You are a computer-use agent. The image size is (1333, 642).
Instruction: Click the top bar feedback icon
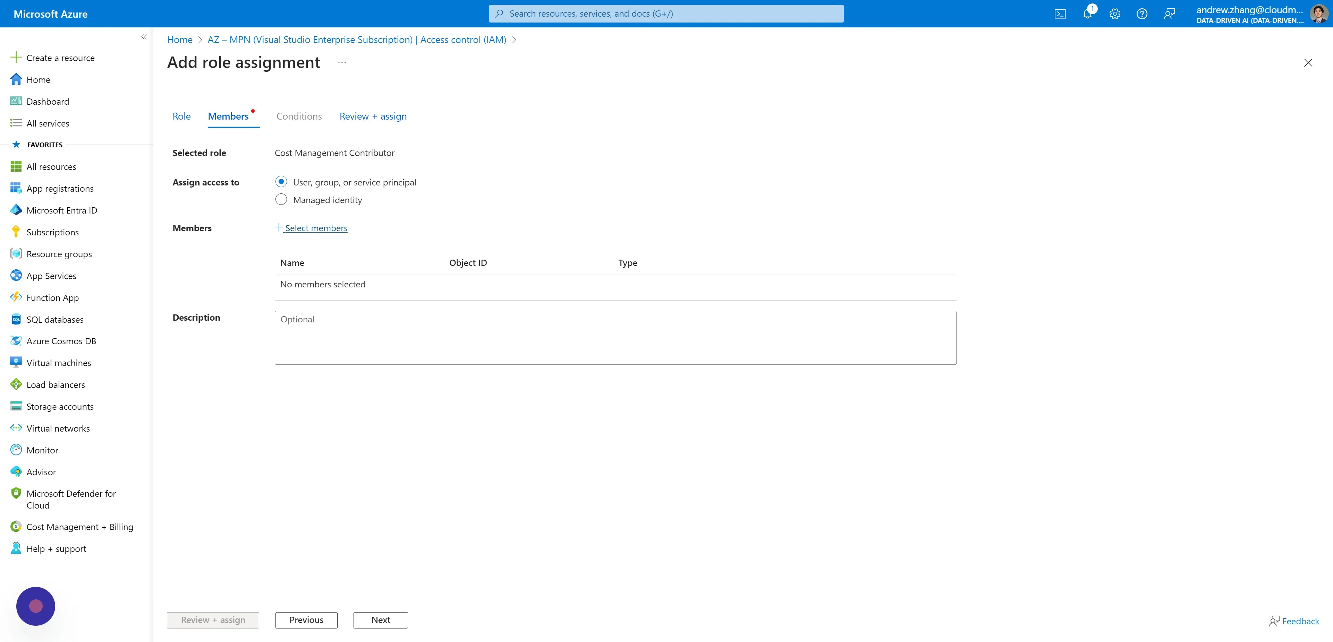click(x=1169, y=14)
